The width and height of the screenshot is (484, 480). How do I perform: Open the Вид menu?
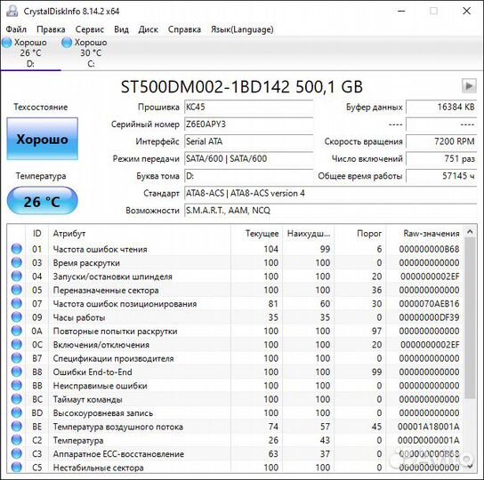(121, 29)
